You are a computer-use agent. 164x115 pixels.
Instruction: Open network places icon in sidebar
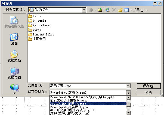pos(14,88)
